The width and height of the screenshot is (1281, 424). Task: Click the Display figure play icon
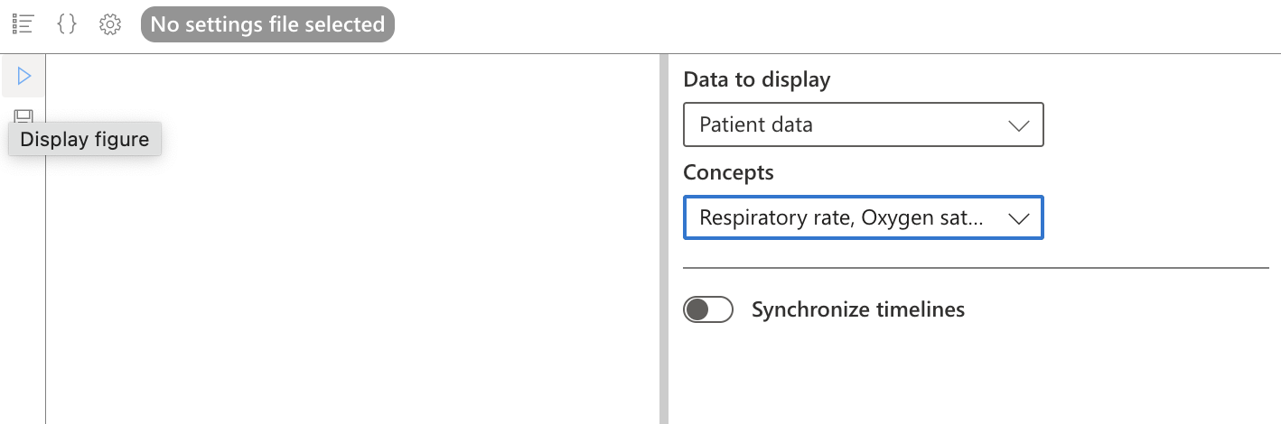point(24,77)
